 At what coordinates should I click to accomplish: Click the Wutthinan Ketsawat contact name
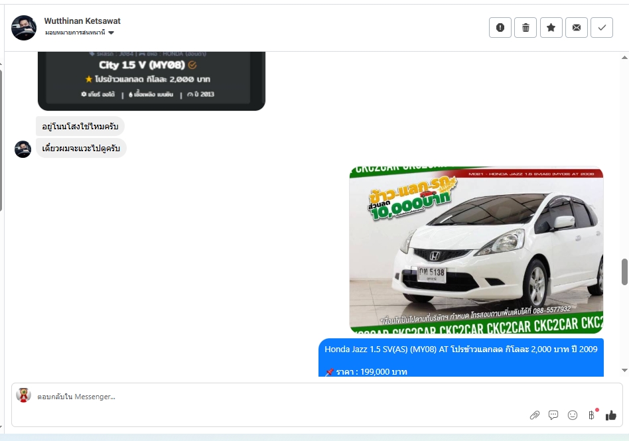(x=82, y=21)
